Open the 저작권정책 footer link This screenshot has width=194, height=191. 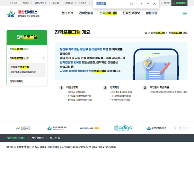[37, 138]
